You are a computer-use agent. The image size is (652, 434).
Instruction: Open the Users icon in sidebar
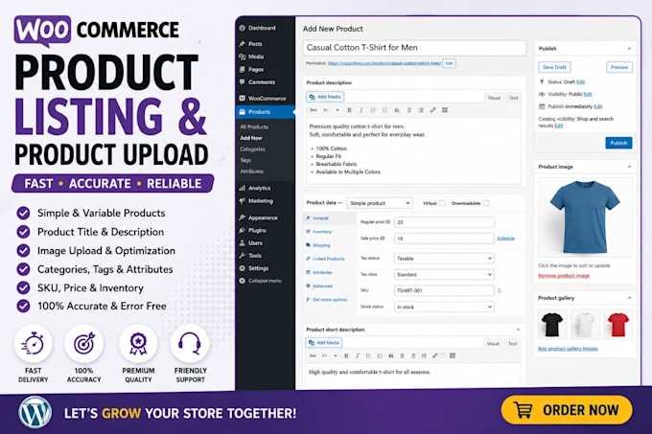pos(242,243)
